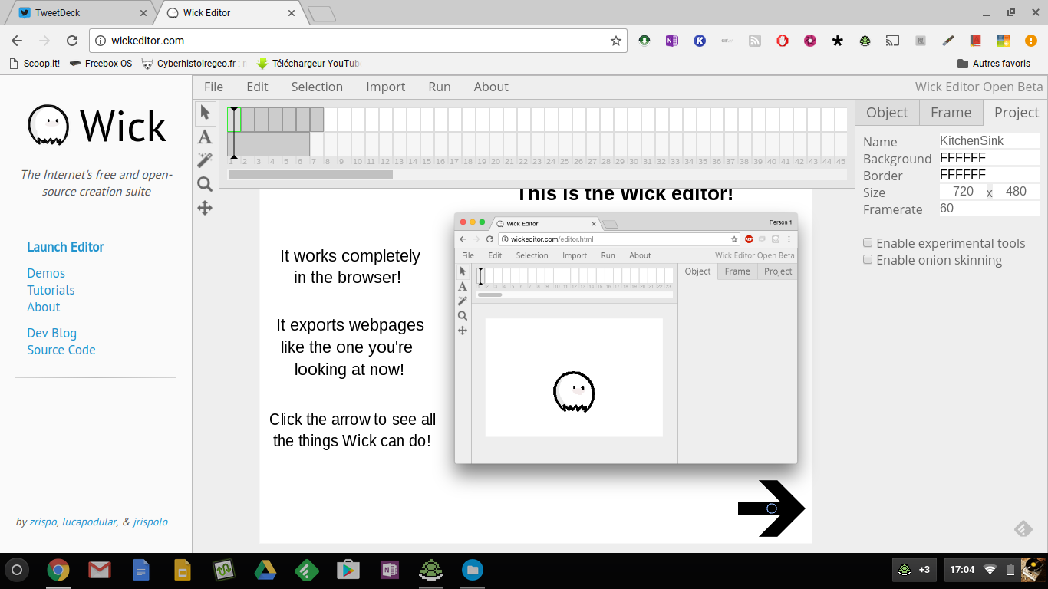
Task: Click the project Name field KitchenSink
Action: [989, 141]
